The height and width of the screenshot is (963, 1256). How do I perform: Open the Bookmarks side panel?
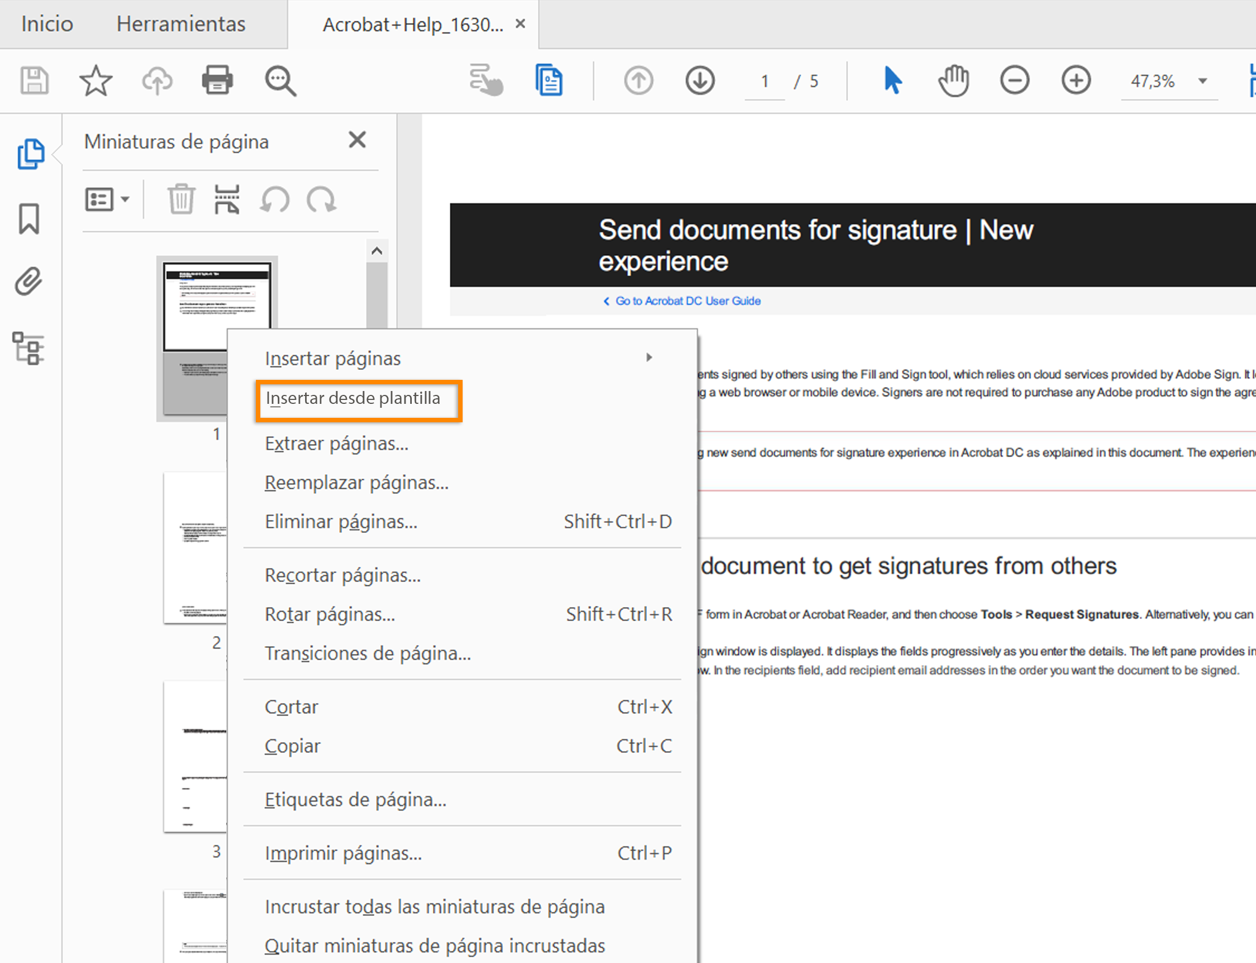pos(28,218)
